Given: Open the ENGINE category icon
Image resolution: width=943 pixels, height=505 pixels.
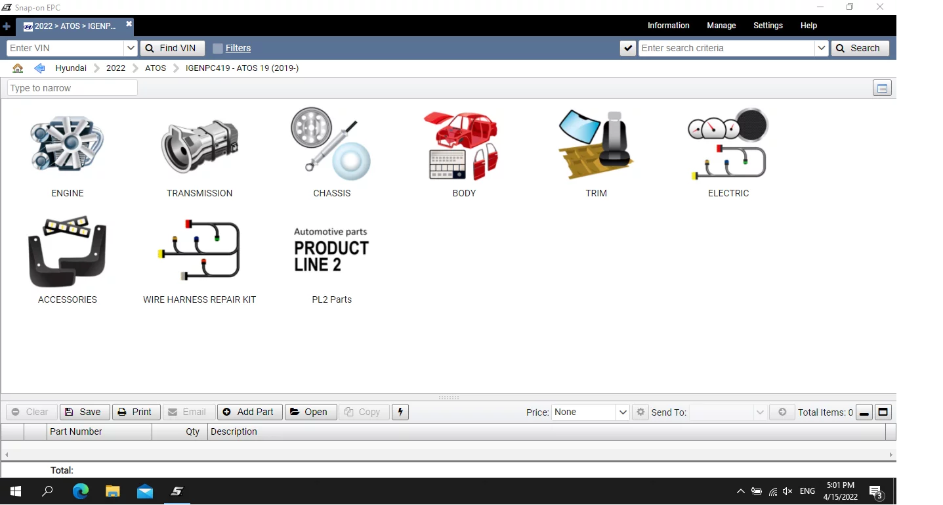Looking at the screenshot, I should click(x=68, y=145).
